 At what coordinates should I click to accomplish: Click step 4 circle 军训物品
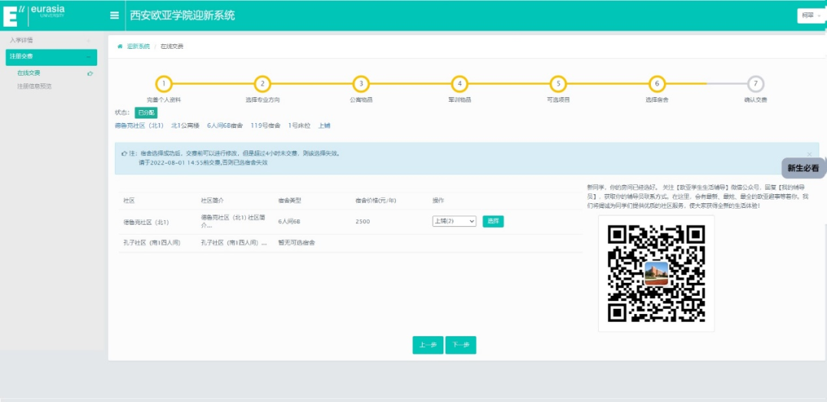click(x=459, y=84)
